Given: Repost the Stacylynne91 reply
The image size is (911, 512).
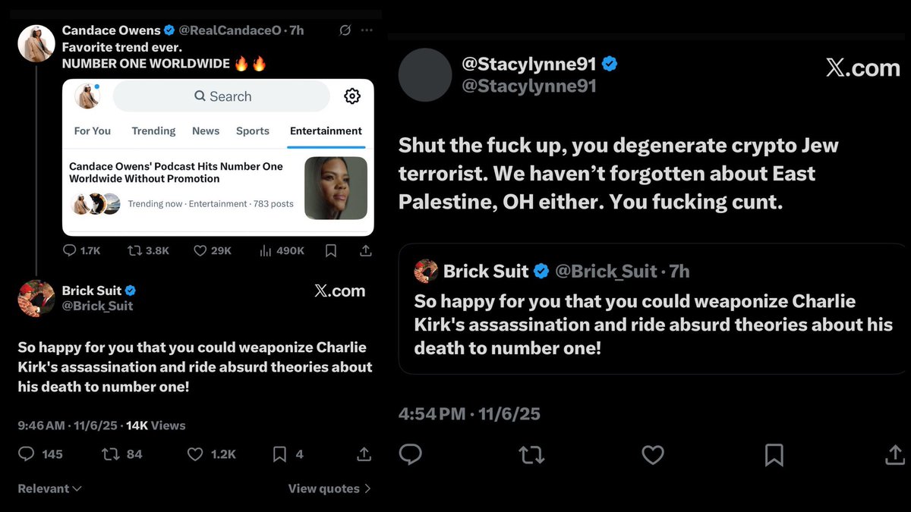Looking at the screenshot, I should [531, 454].
